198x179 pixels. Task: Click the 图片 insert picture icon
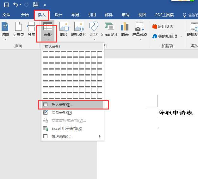64,26
